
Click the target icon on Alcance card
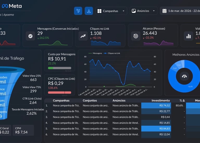(x=136, y=36)
